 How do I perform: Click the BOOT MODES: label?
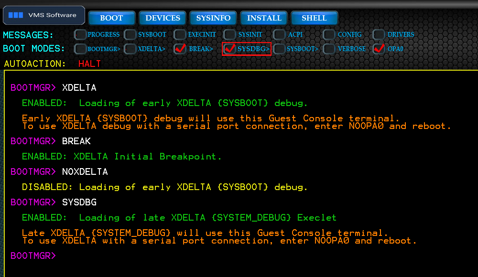pos(34,48)
